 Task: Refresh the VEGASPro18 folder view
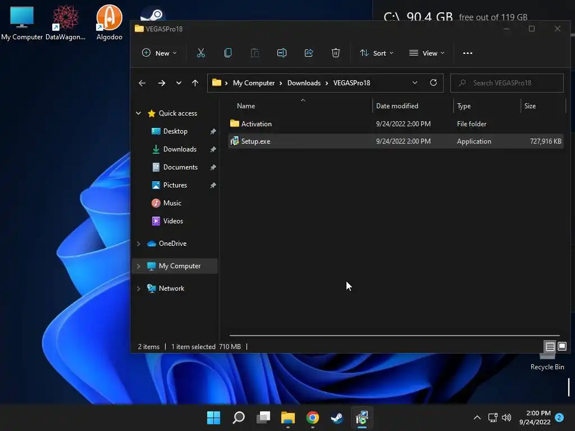[x=433, y=83]
